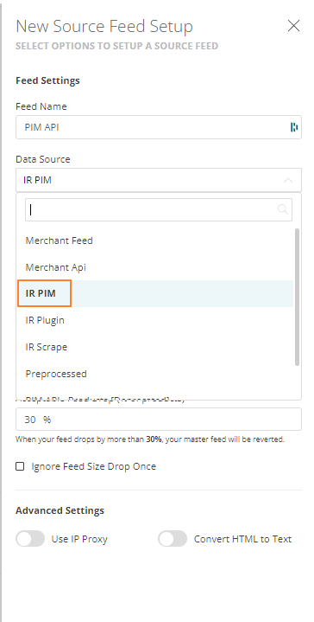314x622 pixels.
Task: Click the search magnifier icon in dropdown
Action: tap(283, 209)
